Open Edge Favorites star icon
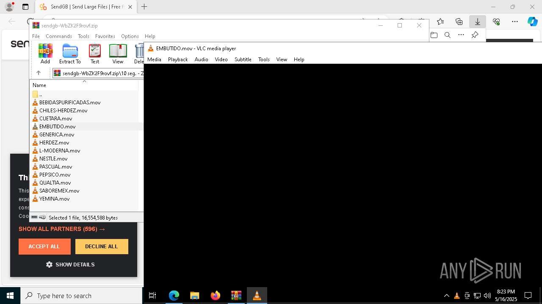Image resolution: width=542 pixels, height=304 pixels. tap(440, 22)
